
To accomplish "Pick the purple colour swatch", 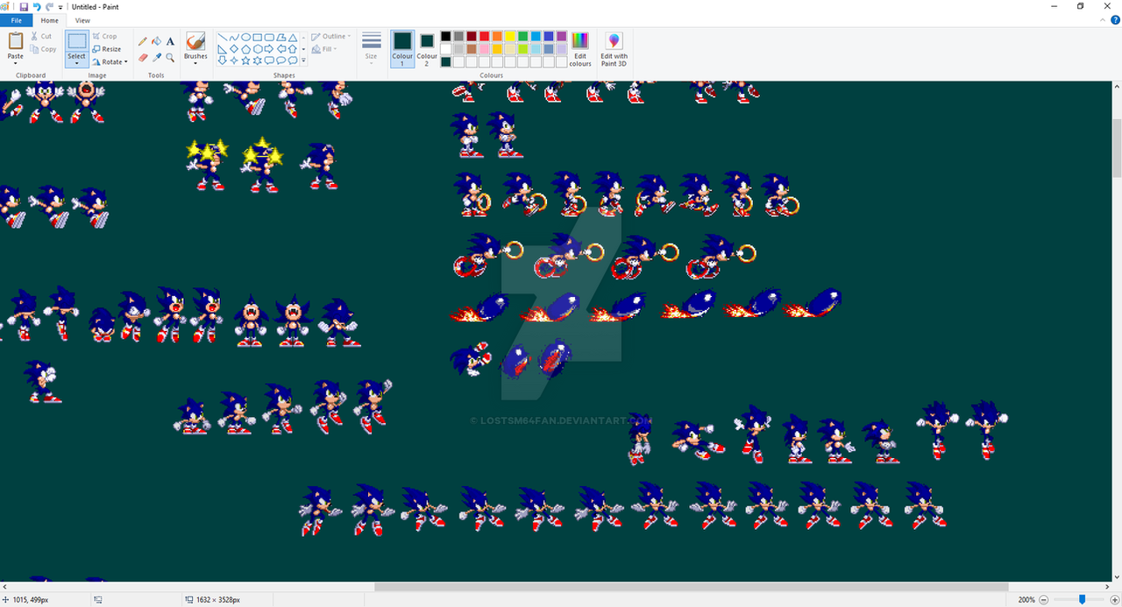I will pos(561,37).
